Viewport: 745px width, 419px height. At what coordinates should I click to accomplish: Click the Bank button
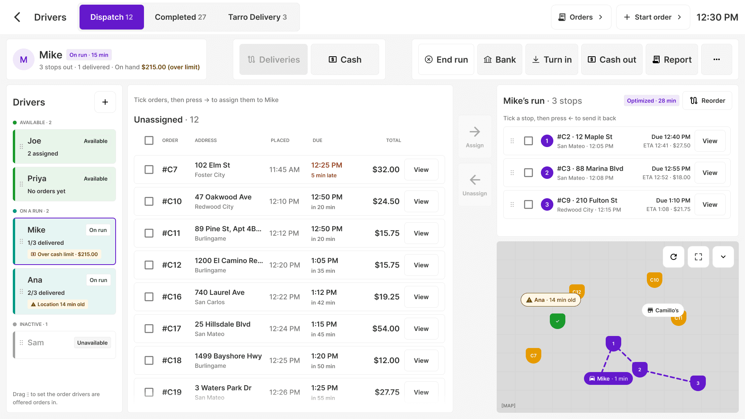pyautogui.click(x=500, y=59)
